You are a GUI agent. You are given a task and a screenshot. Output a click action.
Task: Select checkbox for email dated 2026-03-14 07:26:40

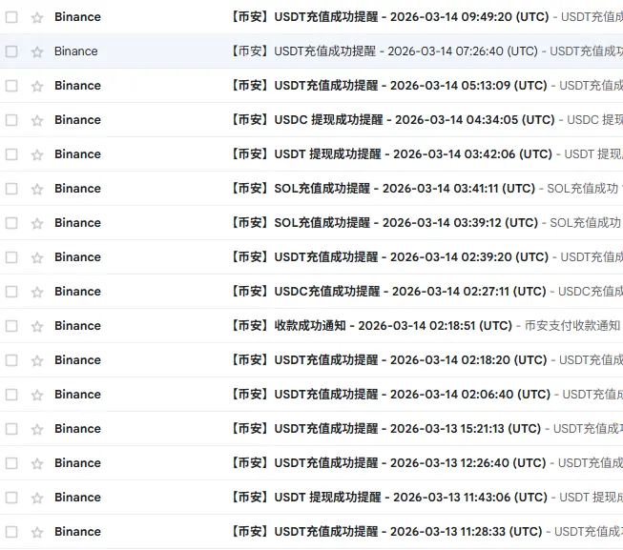(x=11, y=51)
